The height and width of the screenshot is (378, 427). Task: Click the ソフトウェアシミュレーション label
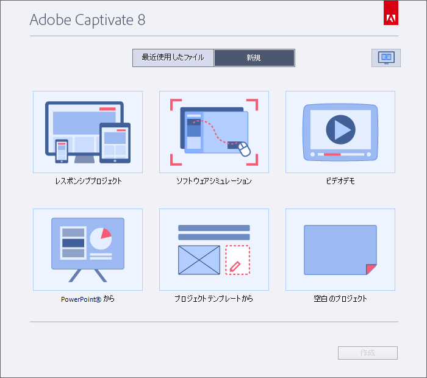point(213,181)
